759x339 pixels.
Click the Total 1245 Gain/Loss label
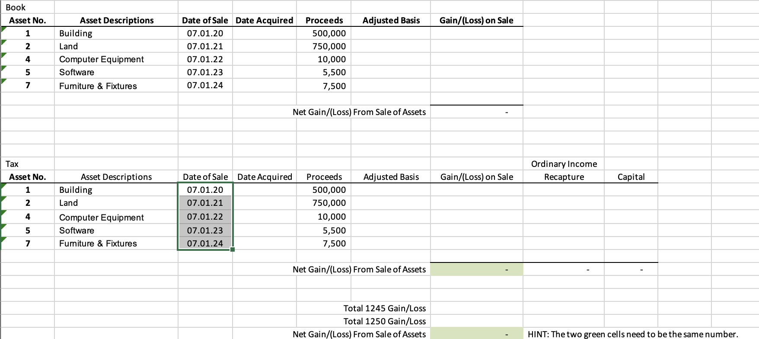(x=385, y=308)
